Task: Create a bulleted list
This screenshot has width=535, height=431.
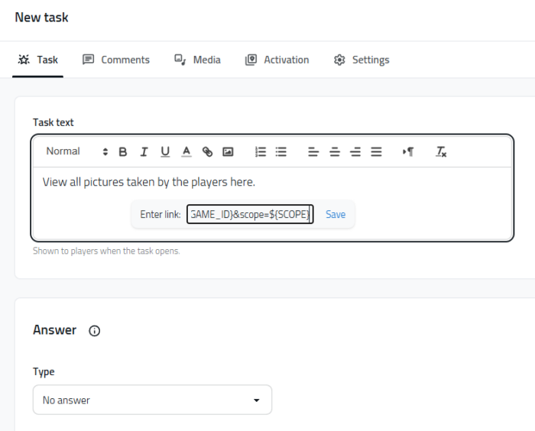Action: pyautogui.click(x=281, y=152)
